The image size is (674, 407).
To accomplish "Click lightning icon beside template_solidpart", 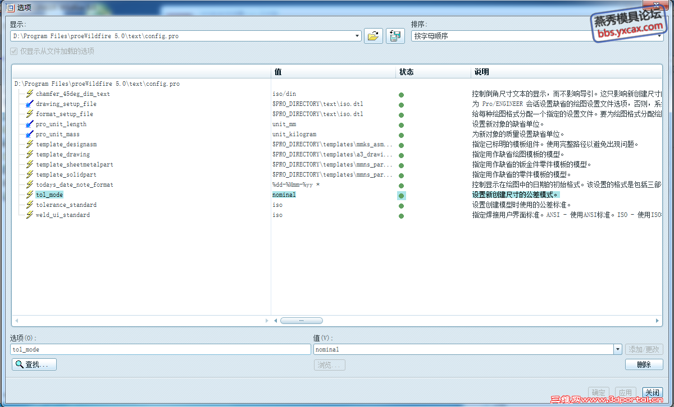I will pyautogui.click(x=30, y=174).
